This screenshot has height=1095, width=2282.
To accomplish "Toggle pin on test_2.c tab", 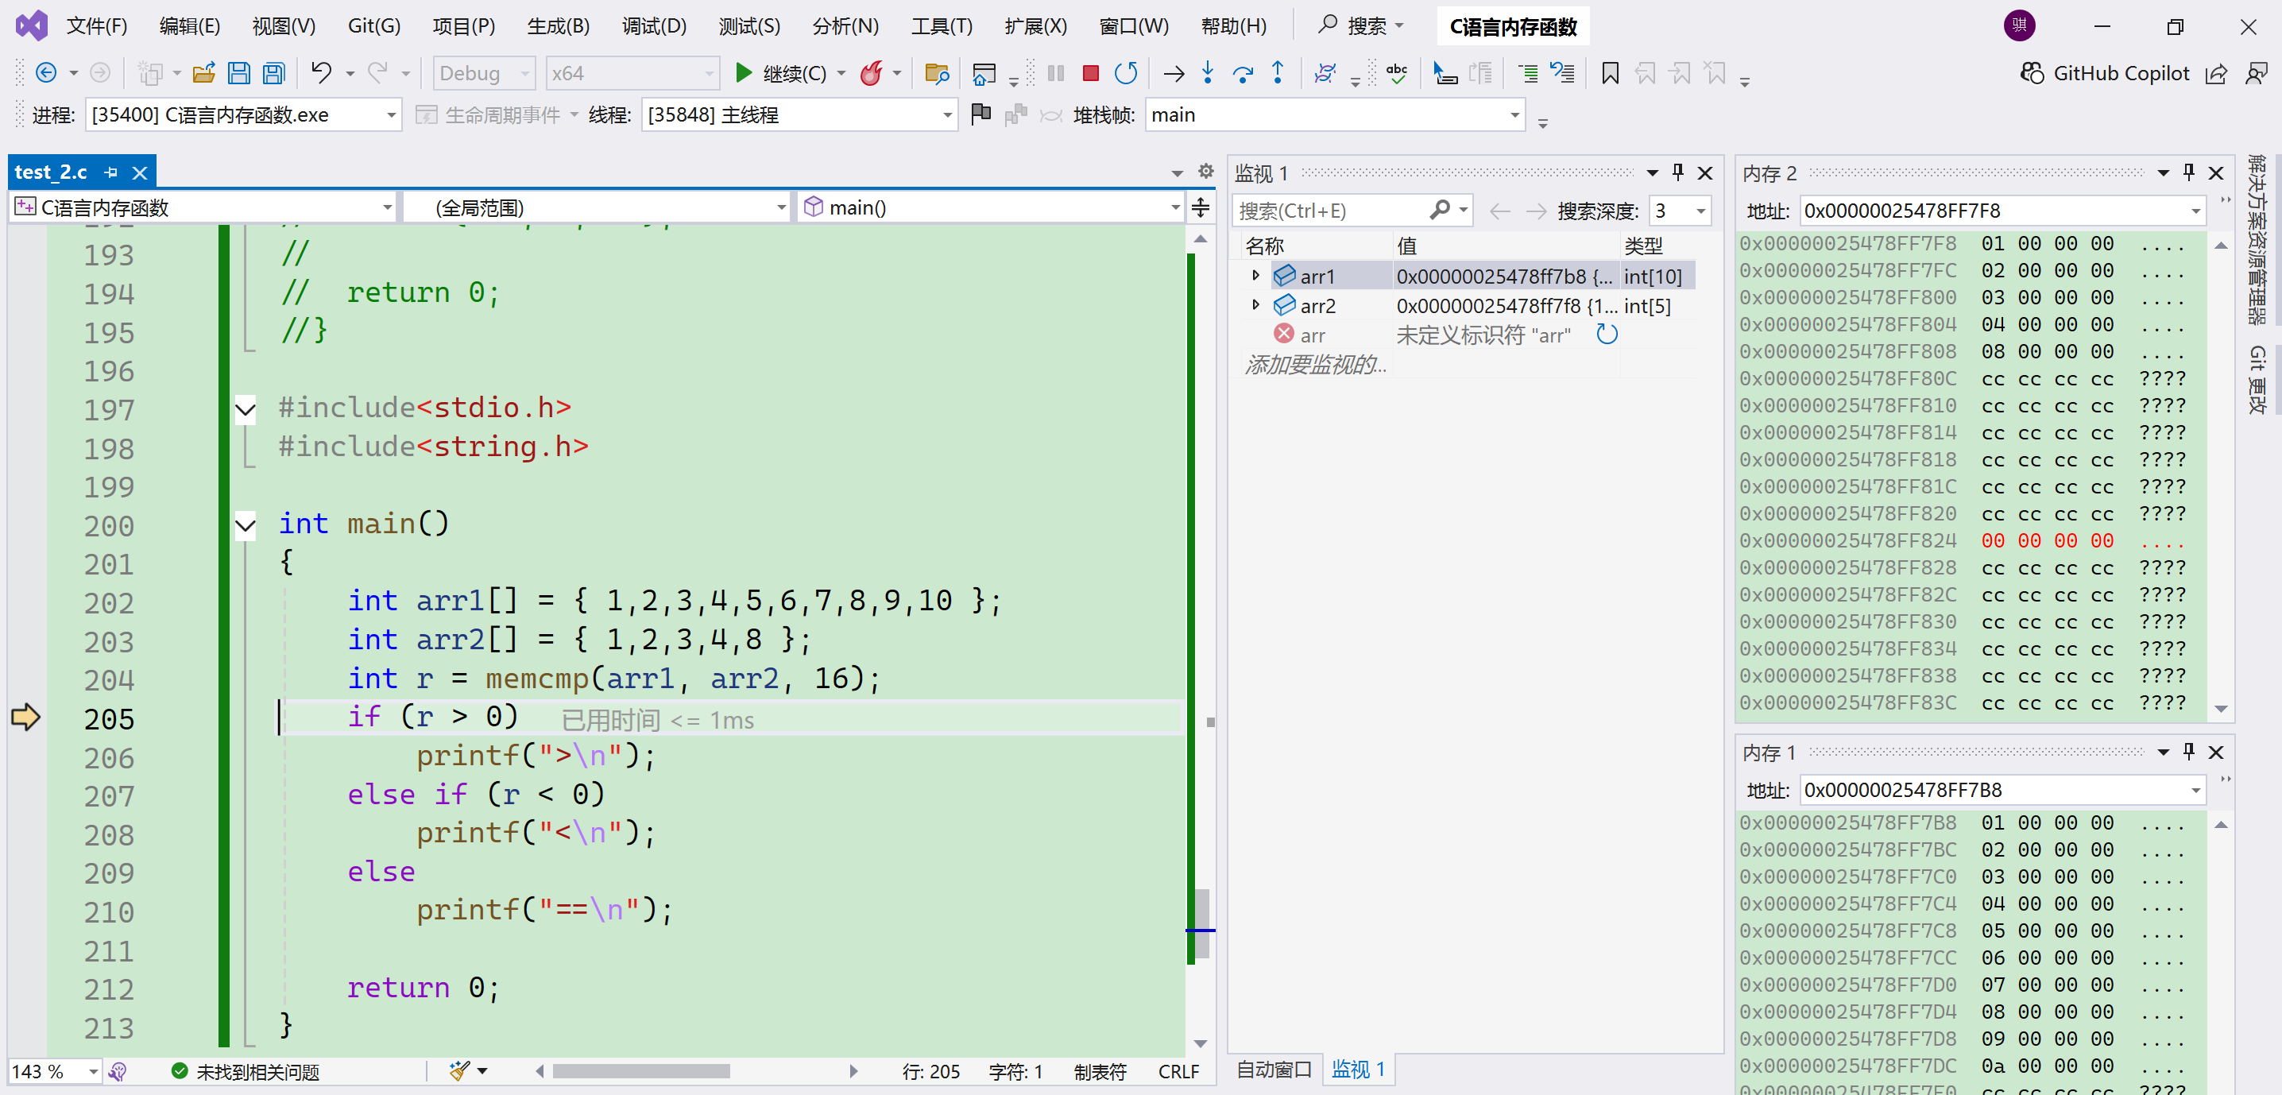I will point(111,172).
